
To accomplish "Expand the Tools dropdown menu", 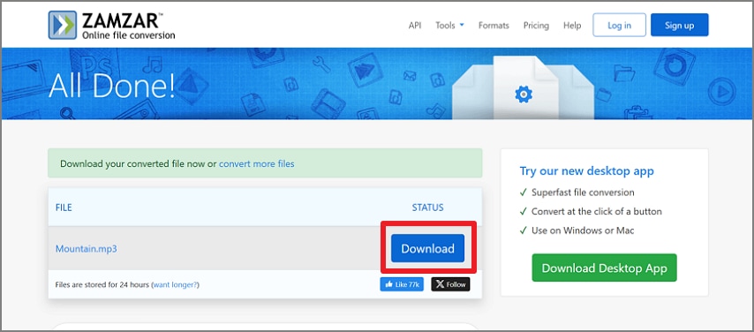I will (x=449, y=26).
